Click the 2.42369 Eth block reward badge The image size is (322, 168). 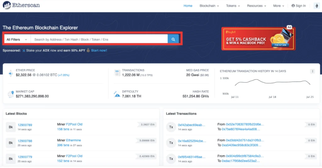(x=147, y=156)
